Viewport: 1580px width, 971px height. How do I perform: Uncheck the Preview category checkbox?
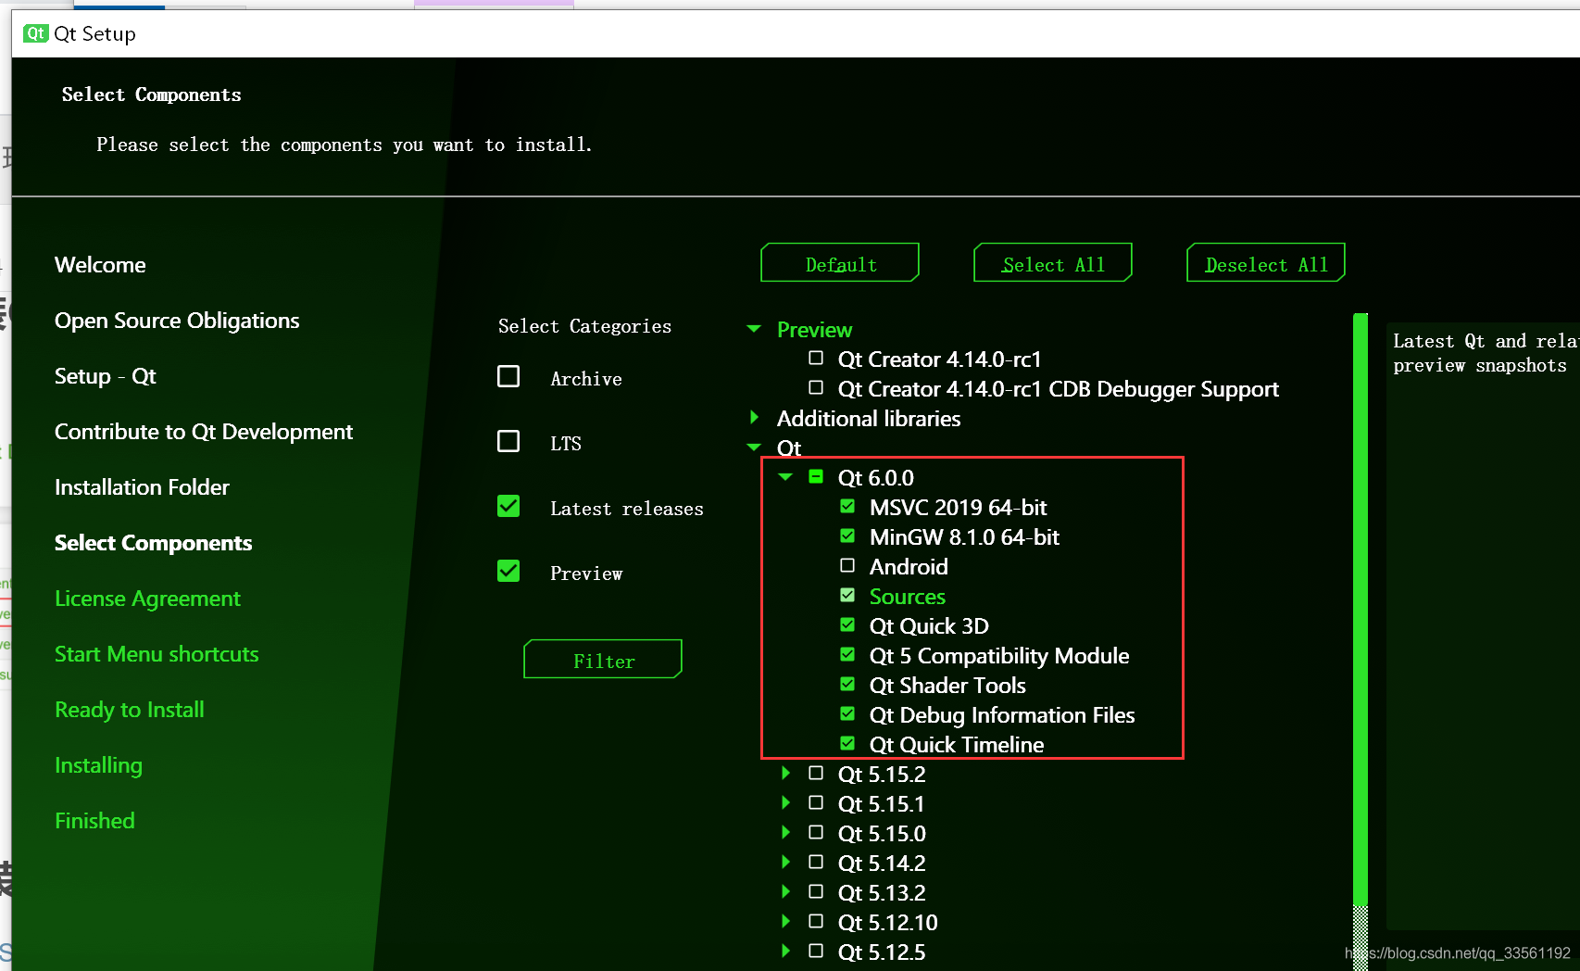point(508,571)
